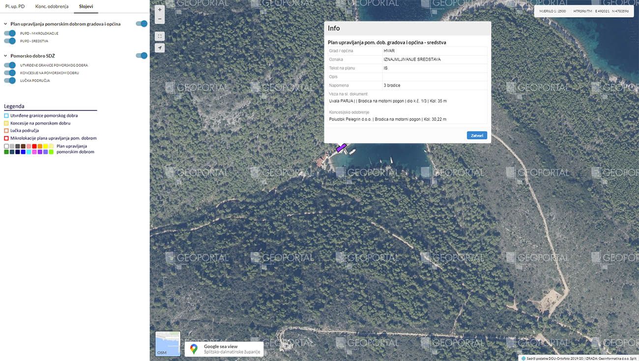The width and height of the screenshot is (639, 361).
Task: Select the Slojevi tab
Action: click(x=86, y=6)
